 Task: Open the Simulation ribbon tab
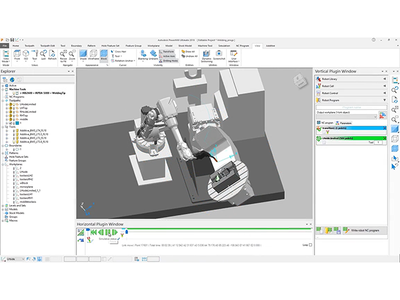click(224, 46)
